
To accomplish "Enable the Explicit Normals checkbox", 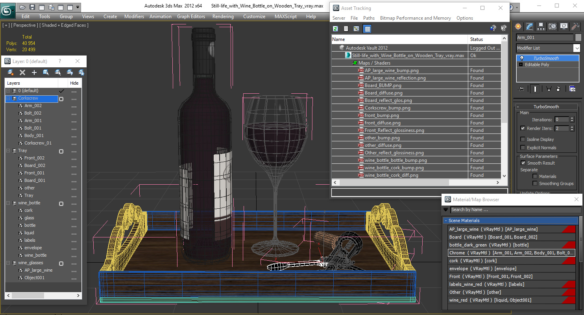I will tap(523, 148).
